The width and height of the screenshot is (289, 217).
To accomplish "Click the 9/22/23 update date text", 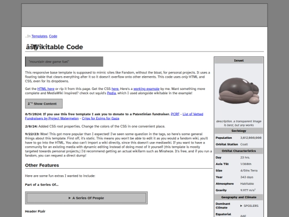I will 32,134.
